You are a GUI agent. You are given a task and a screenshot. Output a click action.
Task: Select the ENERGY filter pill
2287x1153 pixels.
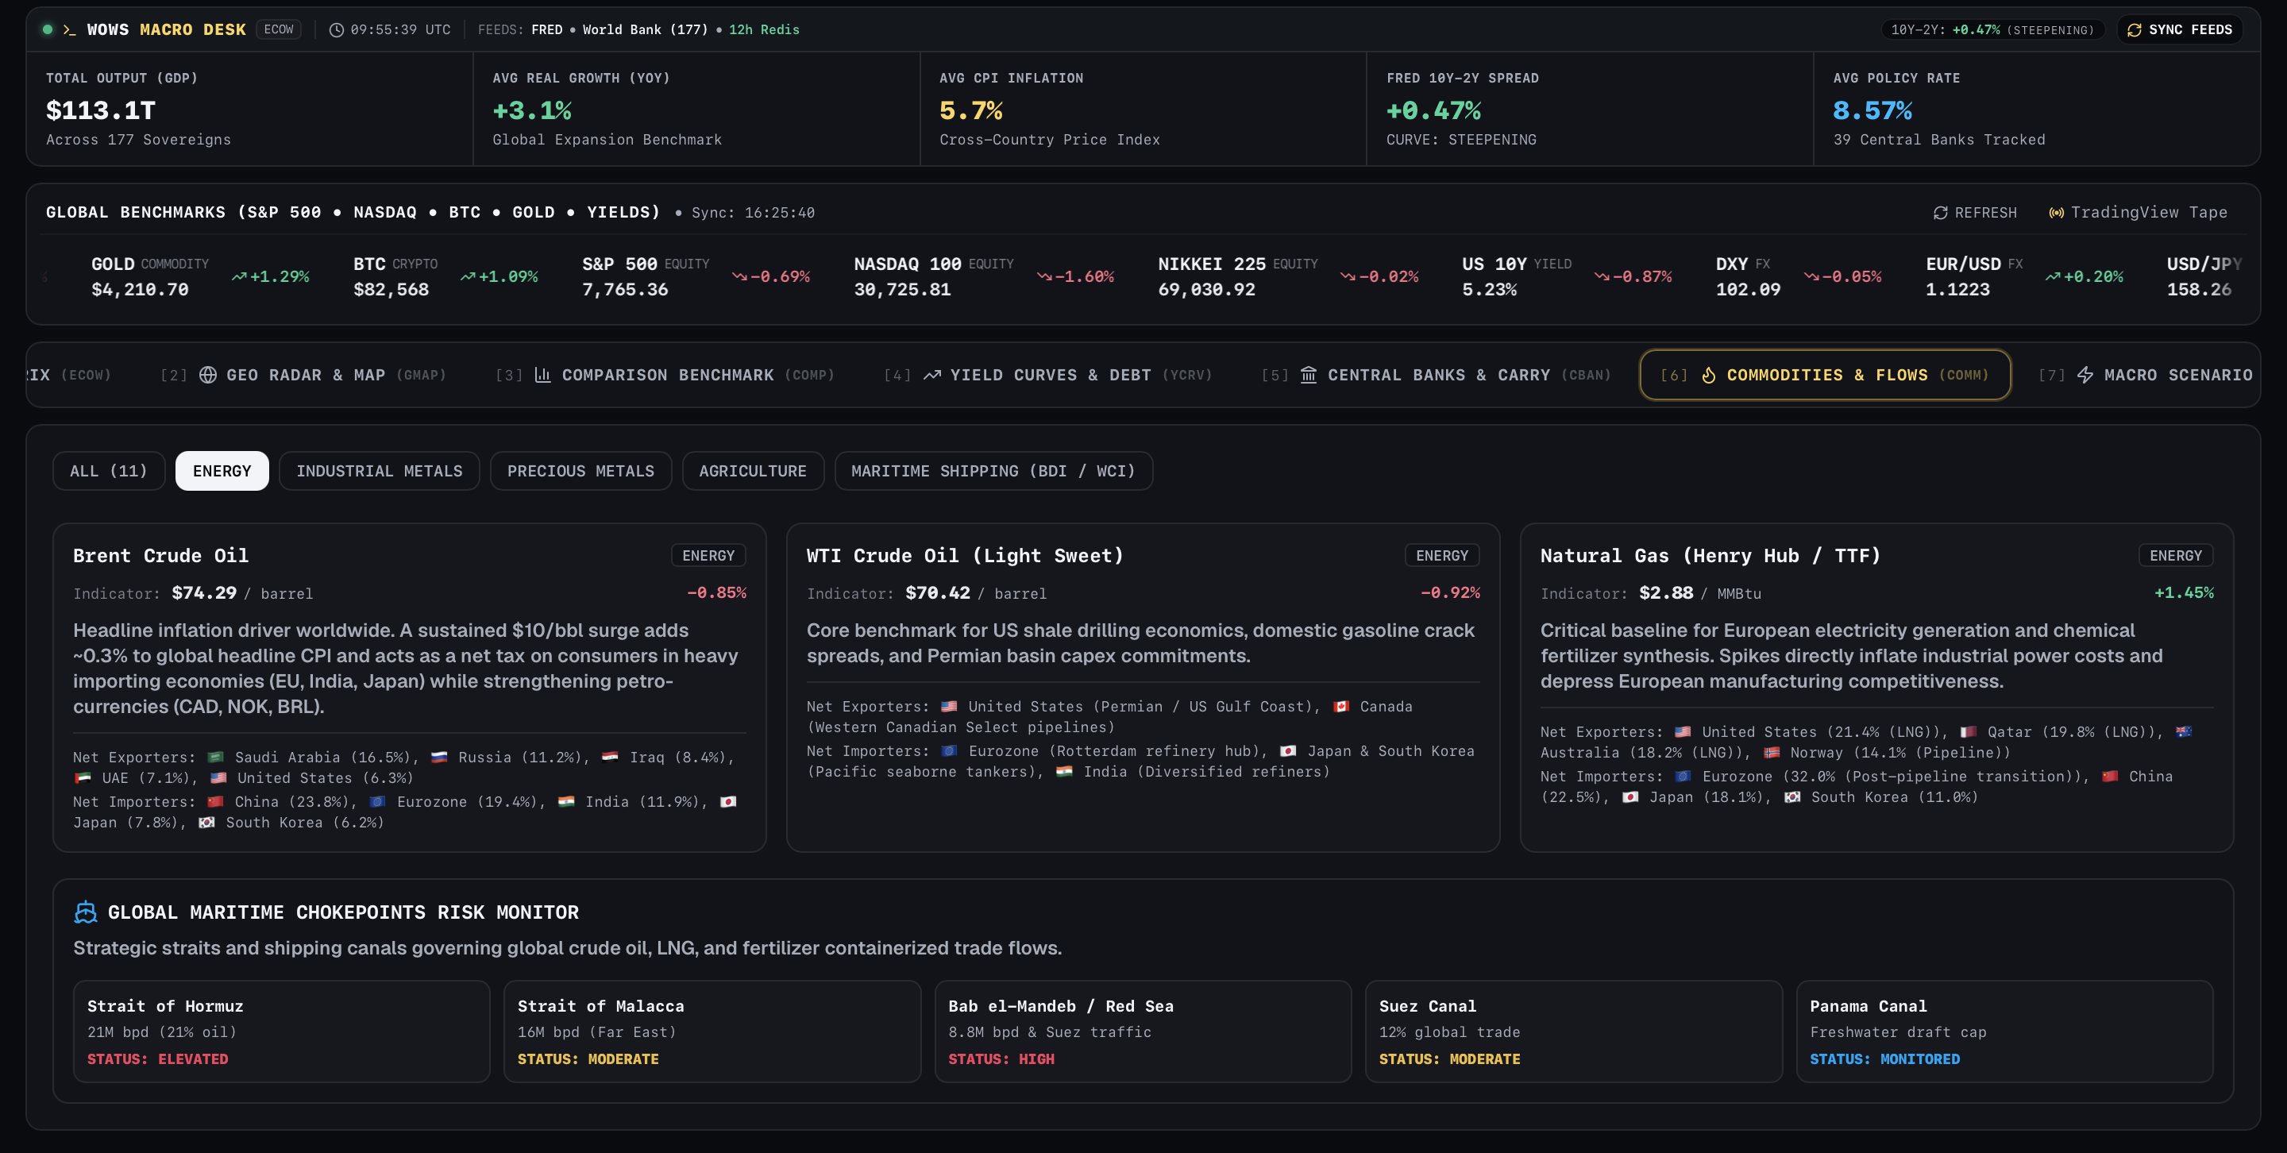222,472
